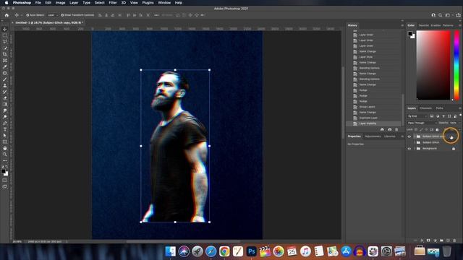Open Google Chrome from the Dock

pyautogui.click(x=224, y=251)
